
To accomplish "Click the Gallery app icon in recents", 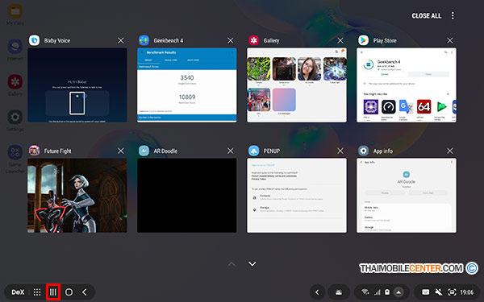I will click(x=254, y=40).
